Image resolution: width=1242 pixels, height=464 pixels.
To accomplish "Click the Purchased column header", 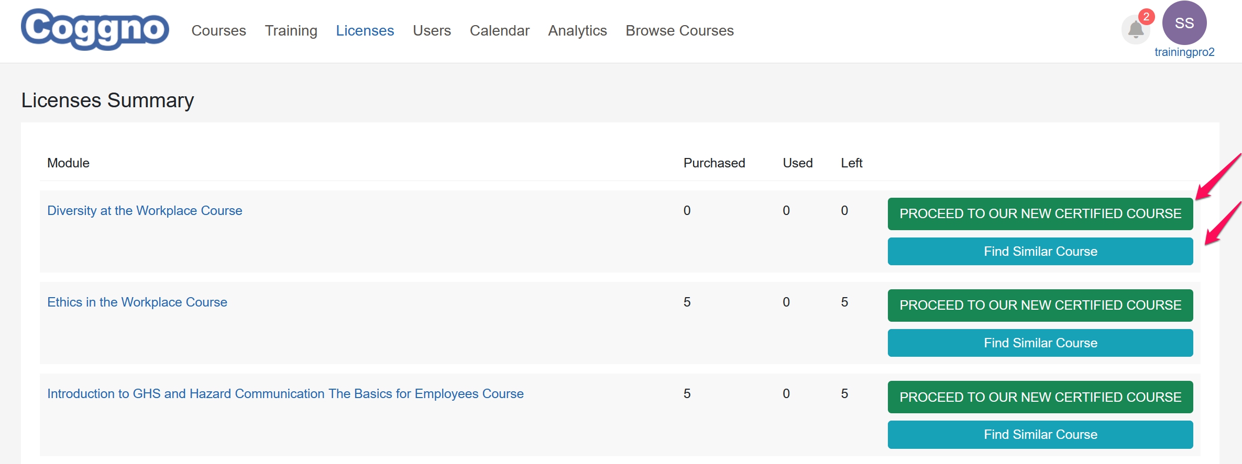I will 714,163.
